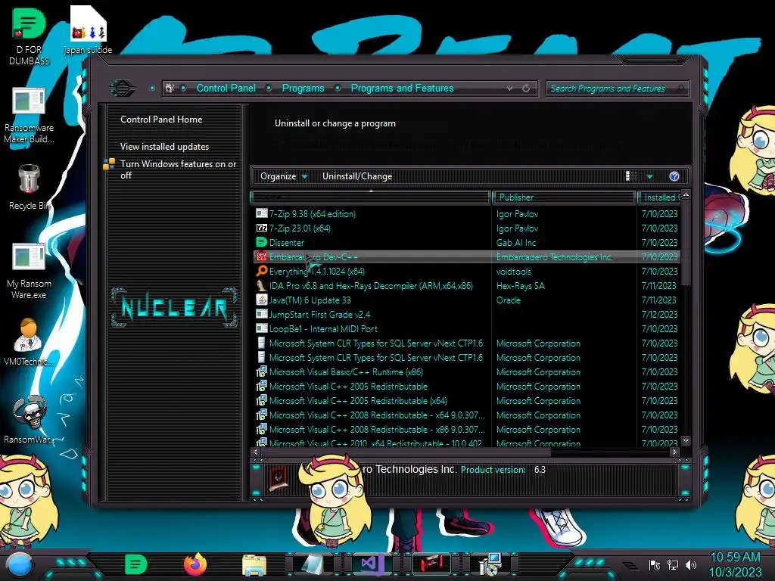The image size is (775, 581).
Task: Open the notepad-like taskbar icon
Action: (313, 564)
